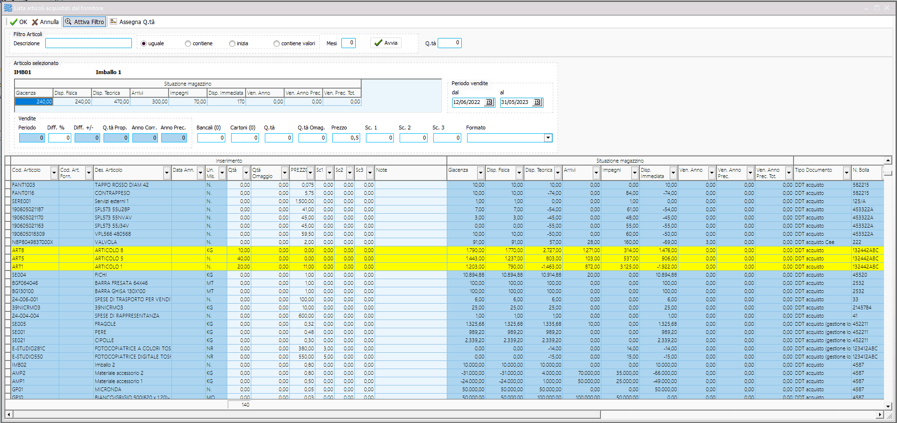
Task: Click the Q.tà Omag. input field
Action: coord(312,138)
